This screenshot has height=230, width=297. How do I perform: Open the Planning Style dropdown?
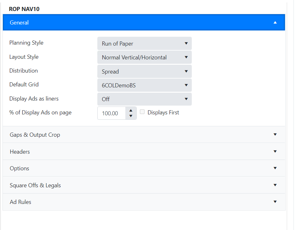(x=144, y=43)
